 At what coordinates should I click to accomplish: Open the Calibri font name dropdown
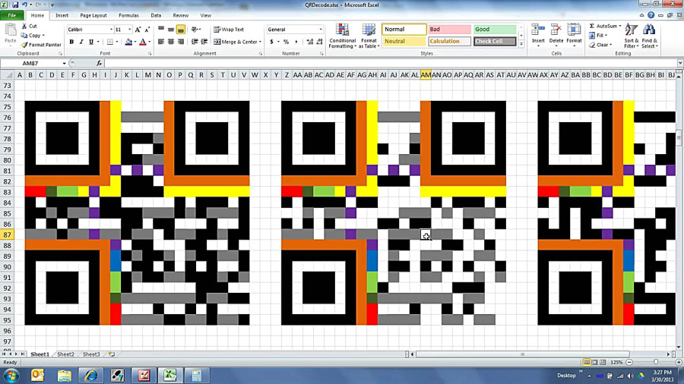coord(111,30)
